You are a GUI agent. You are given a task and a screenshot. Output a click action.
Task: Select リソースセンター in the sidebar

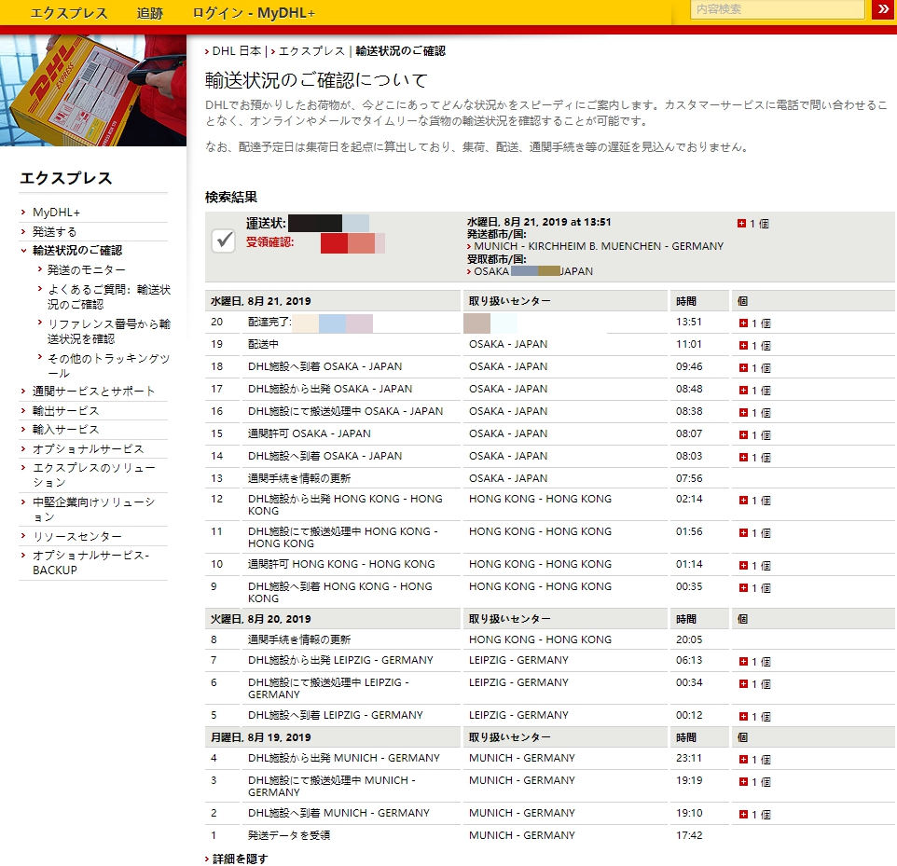pos(77,537)
